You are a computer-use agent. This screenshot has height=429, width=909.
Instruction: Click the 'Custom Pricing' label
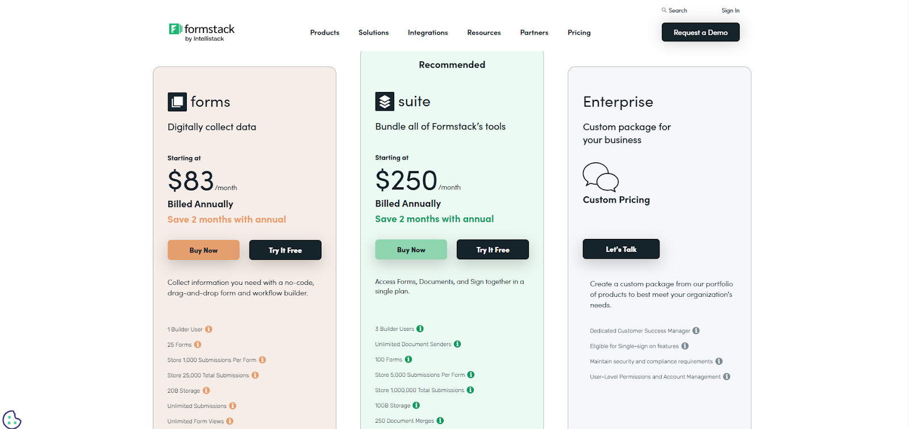click(616, 200)
